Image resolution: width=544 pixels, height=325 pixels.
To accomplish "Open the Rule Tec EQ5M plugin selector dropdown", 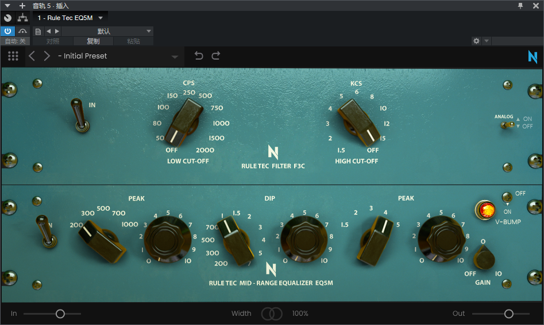I will tap(71, 18).
